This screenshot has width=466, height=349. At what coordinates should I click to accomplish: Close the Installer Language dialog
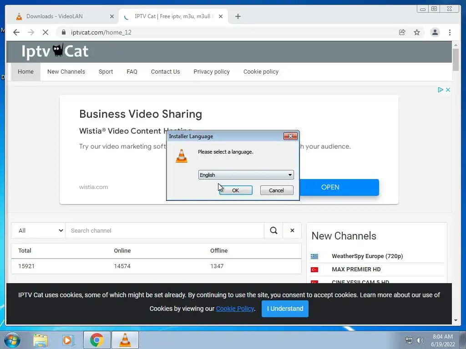[x=290, y=136]
